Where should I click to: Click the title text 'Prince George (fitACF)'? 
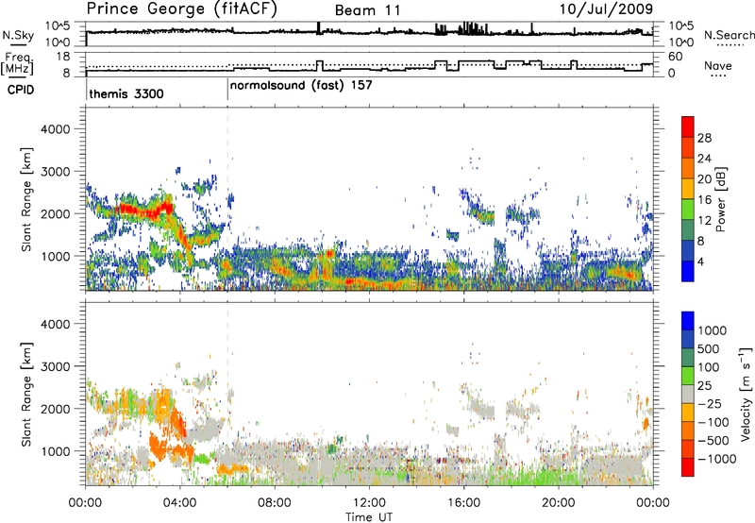182,9
